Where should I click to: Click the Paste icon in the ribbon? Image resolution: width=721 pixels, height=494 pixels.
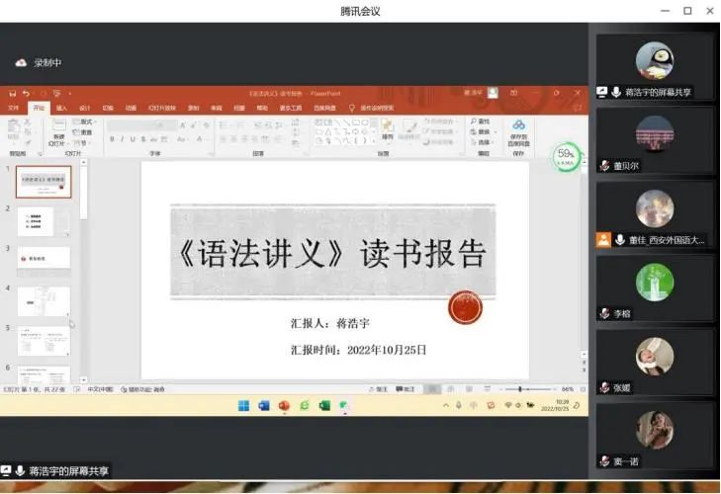(15, 128)
